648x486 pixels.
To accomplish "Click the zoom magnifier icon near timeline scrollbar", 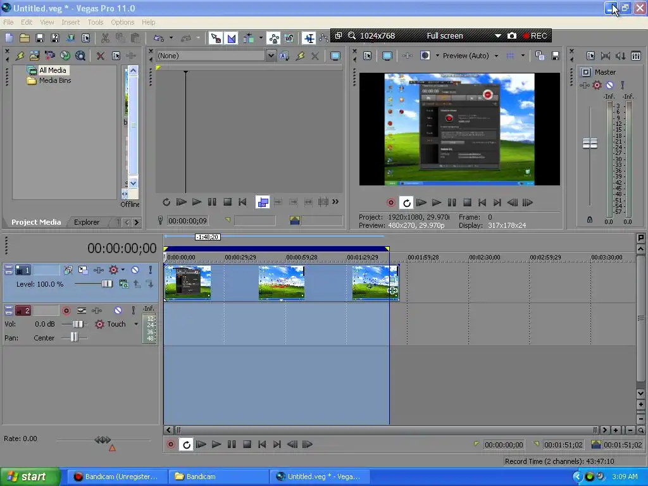I will tap(640, 430).
